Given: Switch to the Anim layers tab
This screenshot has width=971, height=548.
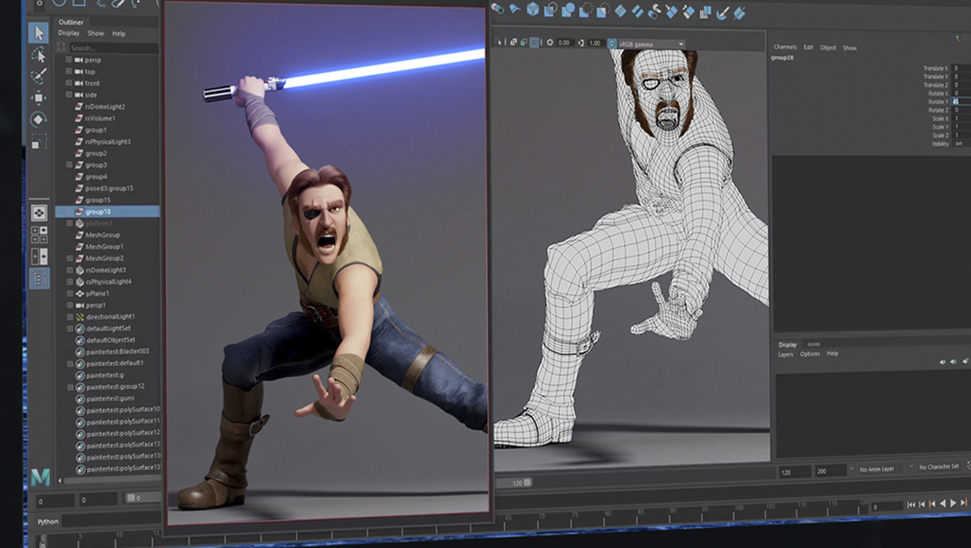Looking at the screenshot, I should tap(813, 344).
